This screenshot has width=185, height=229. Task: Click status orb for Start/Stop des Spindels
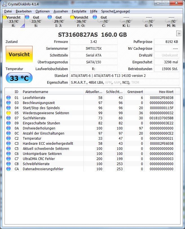(8, 108)
